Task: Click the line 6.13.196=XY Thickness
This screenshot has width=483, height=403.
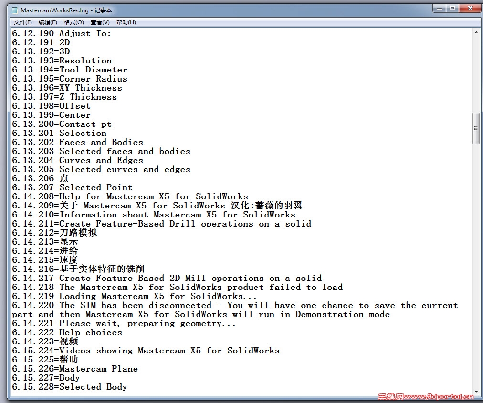Action: (67, 88)
